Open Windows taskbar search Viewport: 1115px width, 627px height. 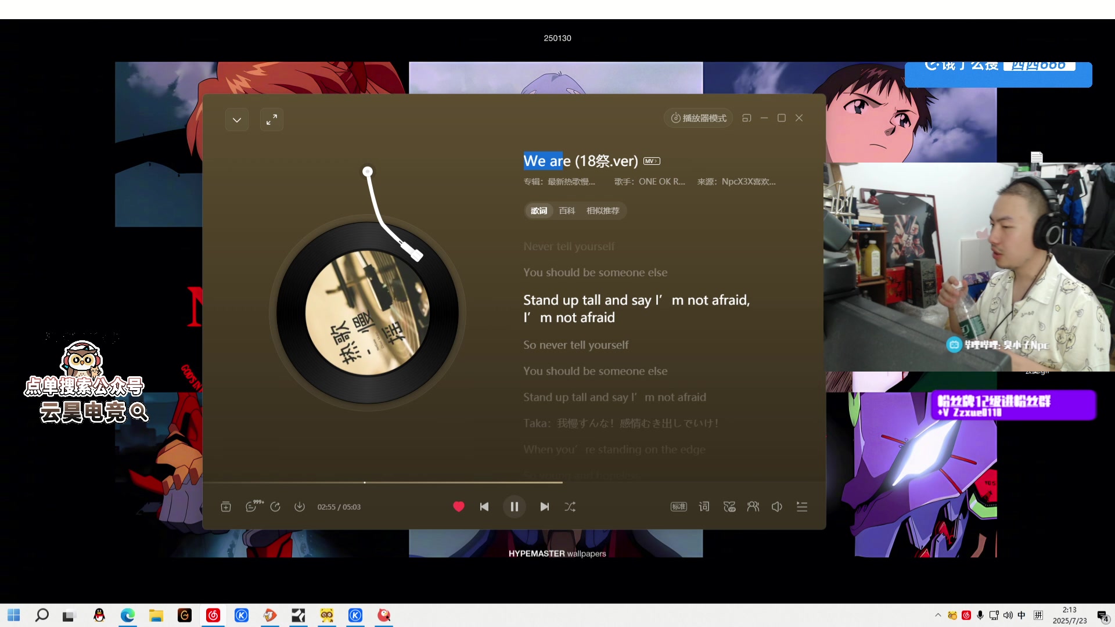[x=42, y=615]
